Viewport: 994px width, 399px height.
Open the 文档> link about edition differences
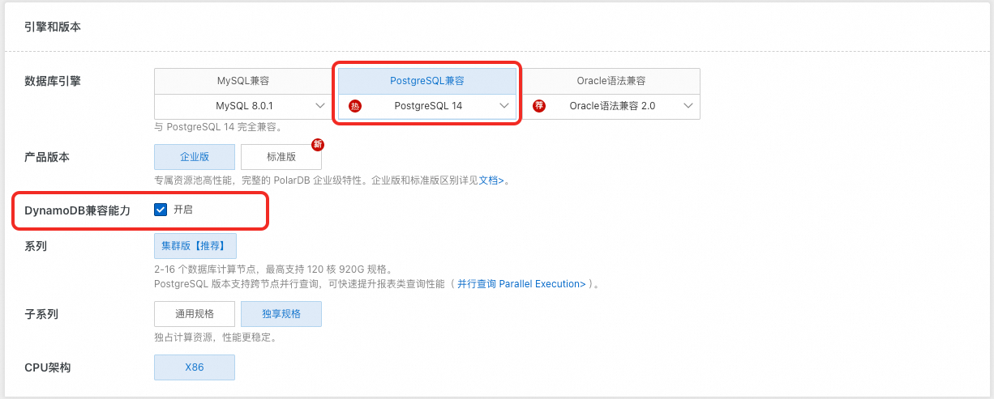point(491,180)
